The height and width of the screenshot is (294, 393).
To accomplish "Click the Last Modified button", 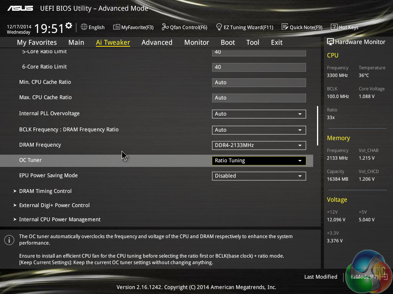I will pyautogui.click(x=320, y=277).
